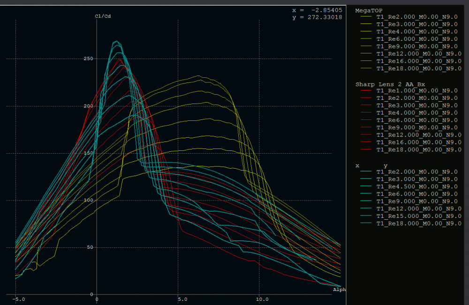Click the Sharp Lens 2 AA_Bx legend heading
Image resolution: width=469 pixels, height=305 pixels.
(390, 84)
